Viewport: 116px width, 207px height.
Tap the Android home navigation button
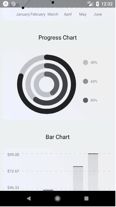(57, 198)
